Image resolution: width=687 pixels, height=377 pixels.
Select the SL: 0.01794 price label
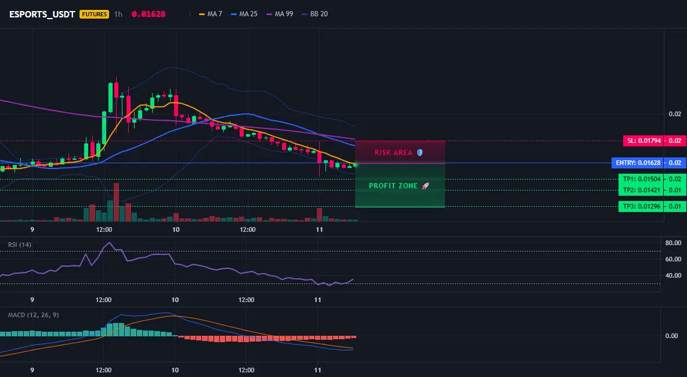(643, 141)
